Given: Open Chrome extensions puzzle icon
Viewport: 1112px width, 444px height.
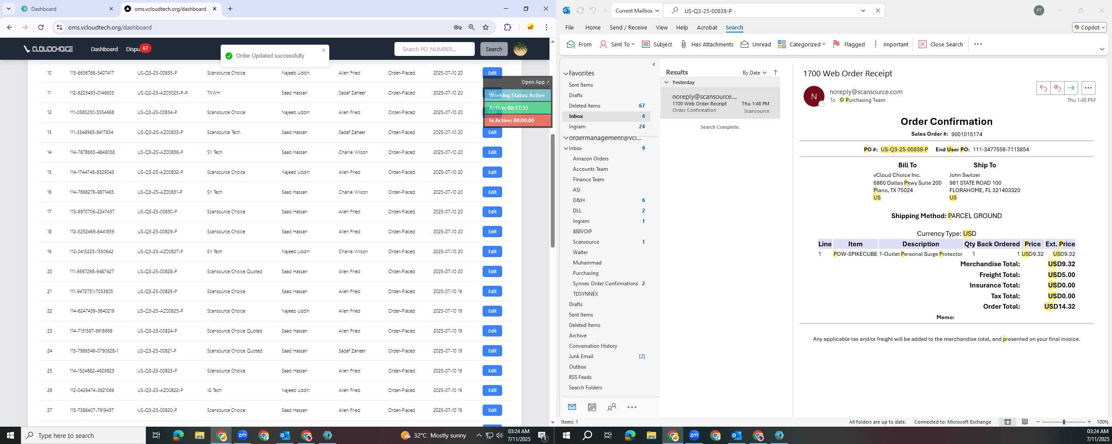Looking at the screenshot, I should [507, 27].
